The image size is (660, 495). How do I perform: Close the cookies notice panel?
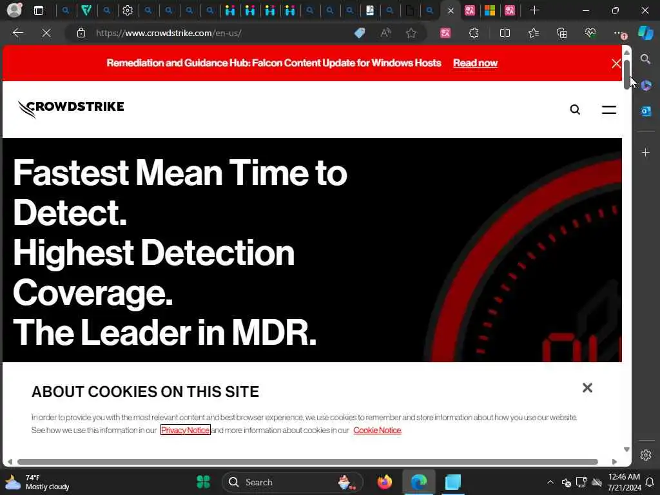tap(587, 387)
